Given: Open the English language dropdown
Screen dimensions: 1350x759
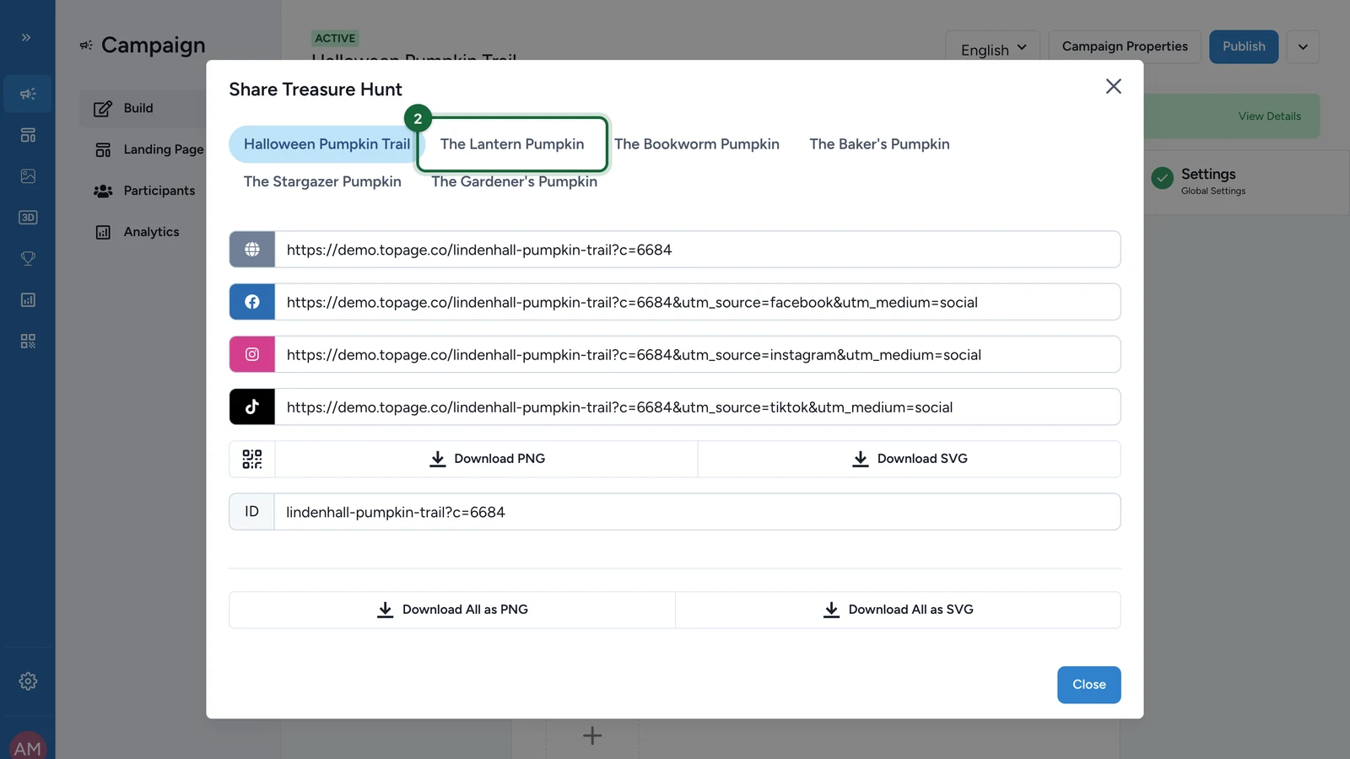Looking at the screenshot, I should pos(993,48).
